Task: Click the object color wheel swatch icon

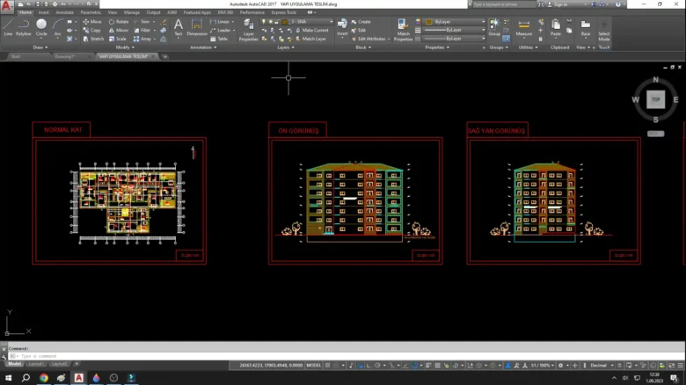Action: (418, 21)
